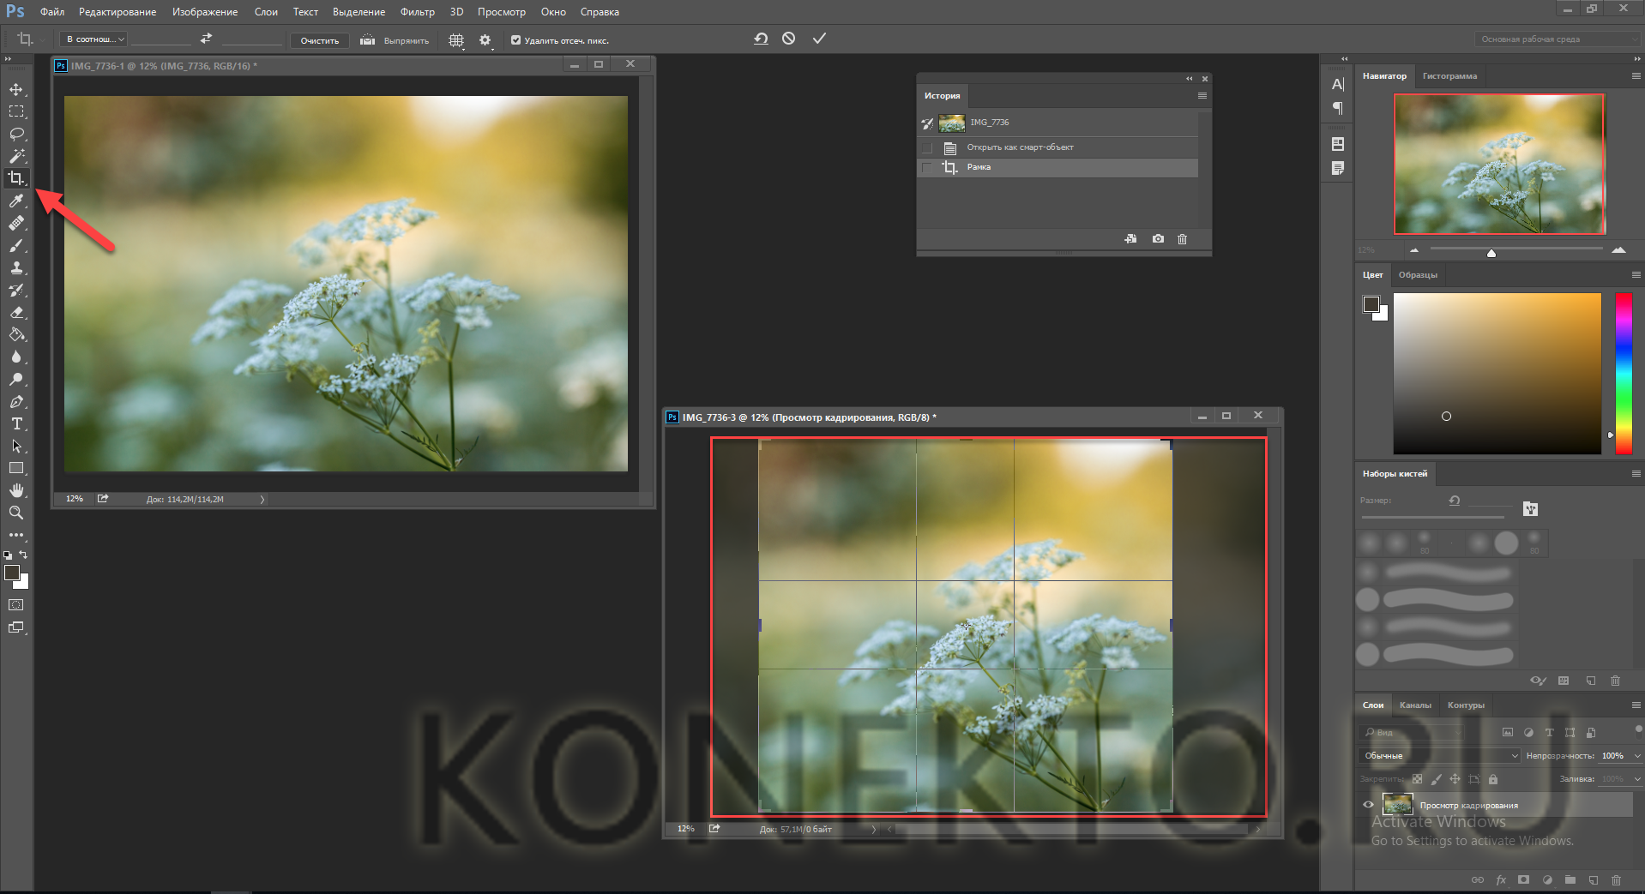Toggle 'Удалить отсеч. пикс.' checkbox
Viewport: 1645px width, 894px height.
coord(515,40)
